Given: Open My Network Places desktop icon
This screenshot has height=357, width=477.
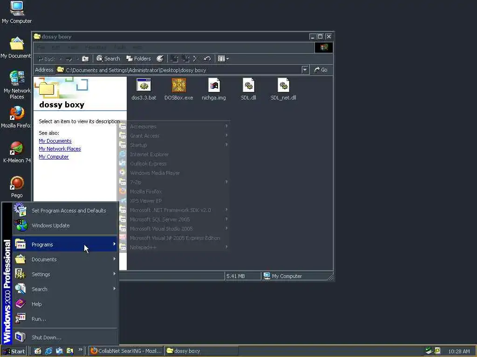Looking at the screenshot, I should click(x=17, y=85).
